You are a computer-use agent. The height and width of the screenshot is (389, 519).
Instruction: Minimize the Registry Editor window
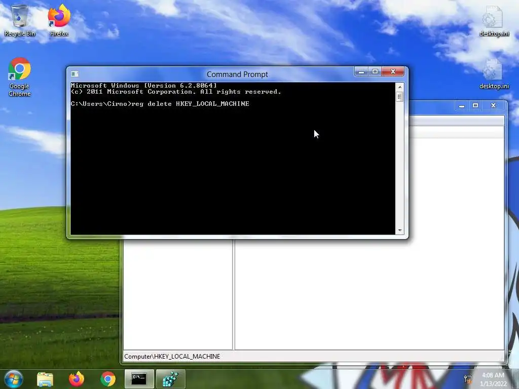(462, 105)
